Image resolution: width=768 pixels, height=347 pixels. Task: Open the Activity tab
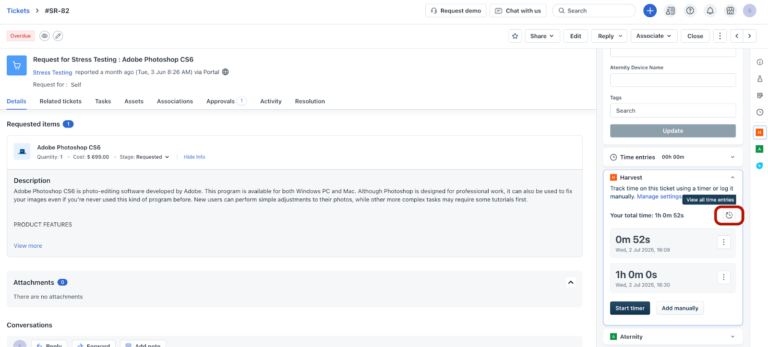[x=271, y=101]
